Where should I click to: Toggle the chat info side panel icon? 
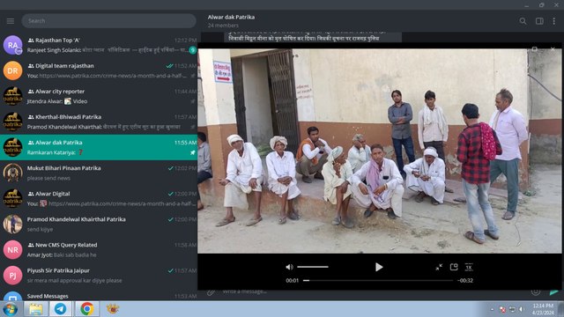point(539,21)
